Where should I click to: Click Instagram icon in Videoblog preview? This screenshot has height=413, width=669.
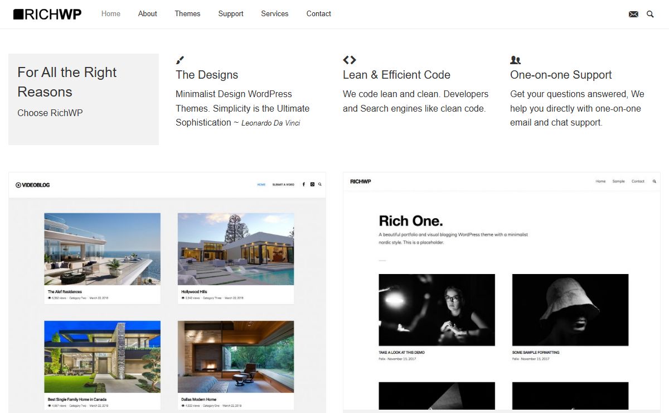[312, 184]
